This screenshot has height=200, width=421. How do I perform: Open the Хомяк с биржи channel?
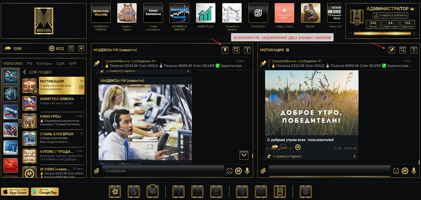click(127, 13)
